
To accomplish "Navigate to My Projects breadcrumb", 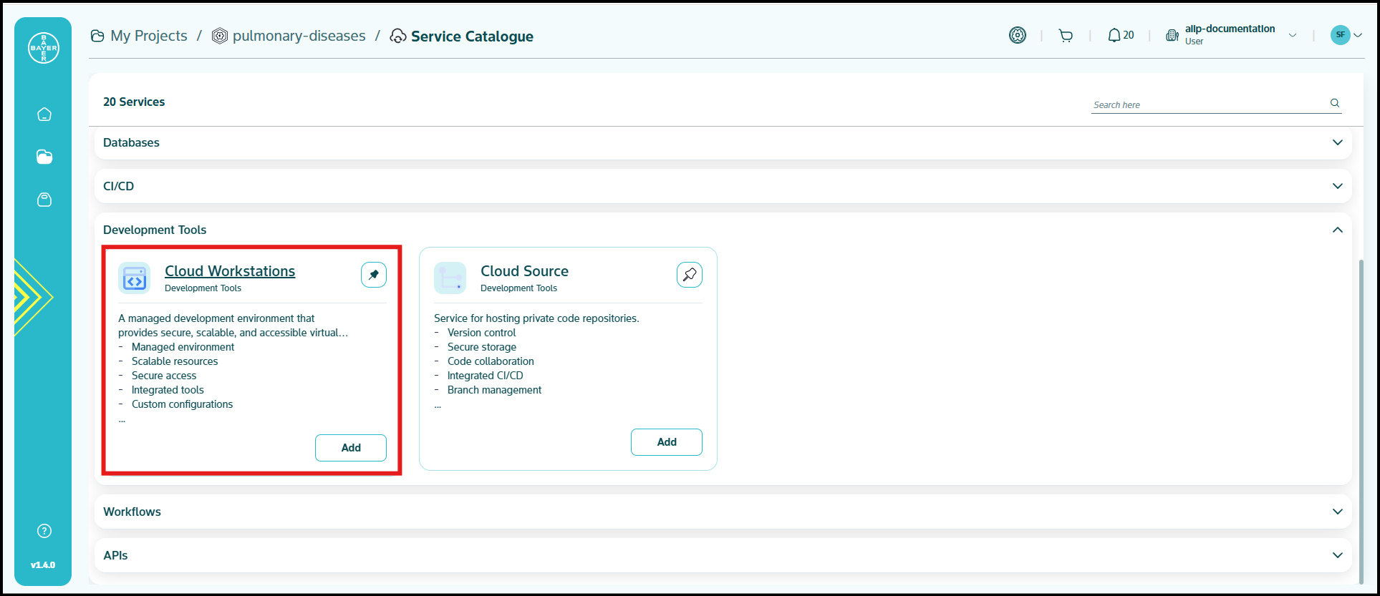I will tap(148, 36).
